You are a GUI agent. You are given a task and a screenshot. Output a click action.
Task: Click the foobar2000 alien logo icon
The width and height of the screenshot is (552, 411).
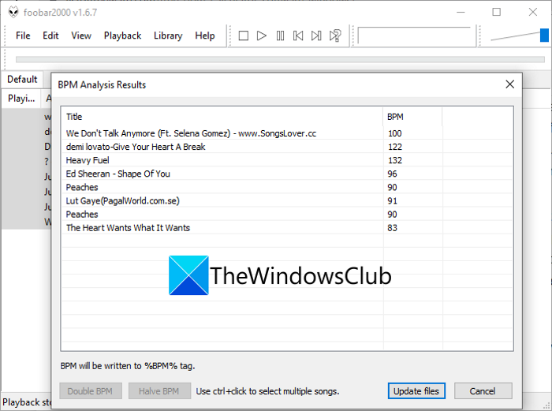tap(13, 13)
